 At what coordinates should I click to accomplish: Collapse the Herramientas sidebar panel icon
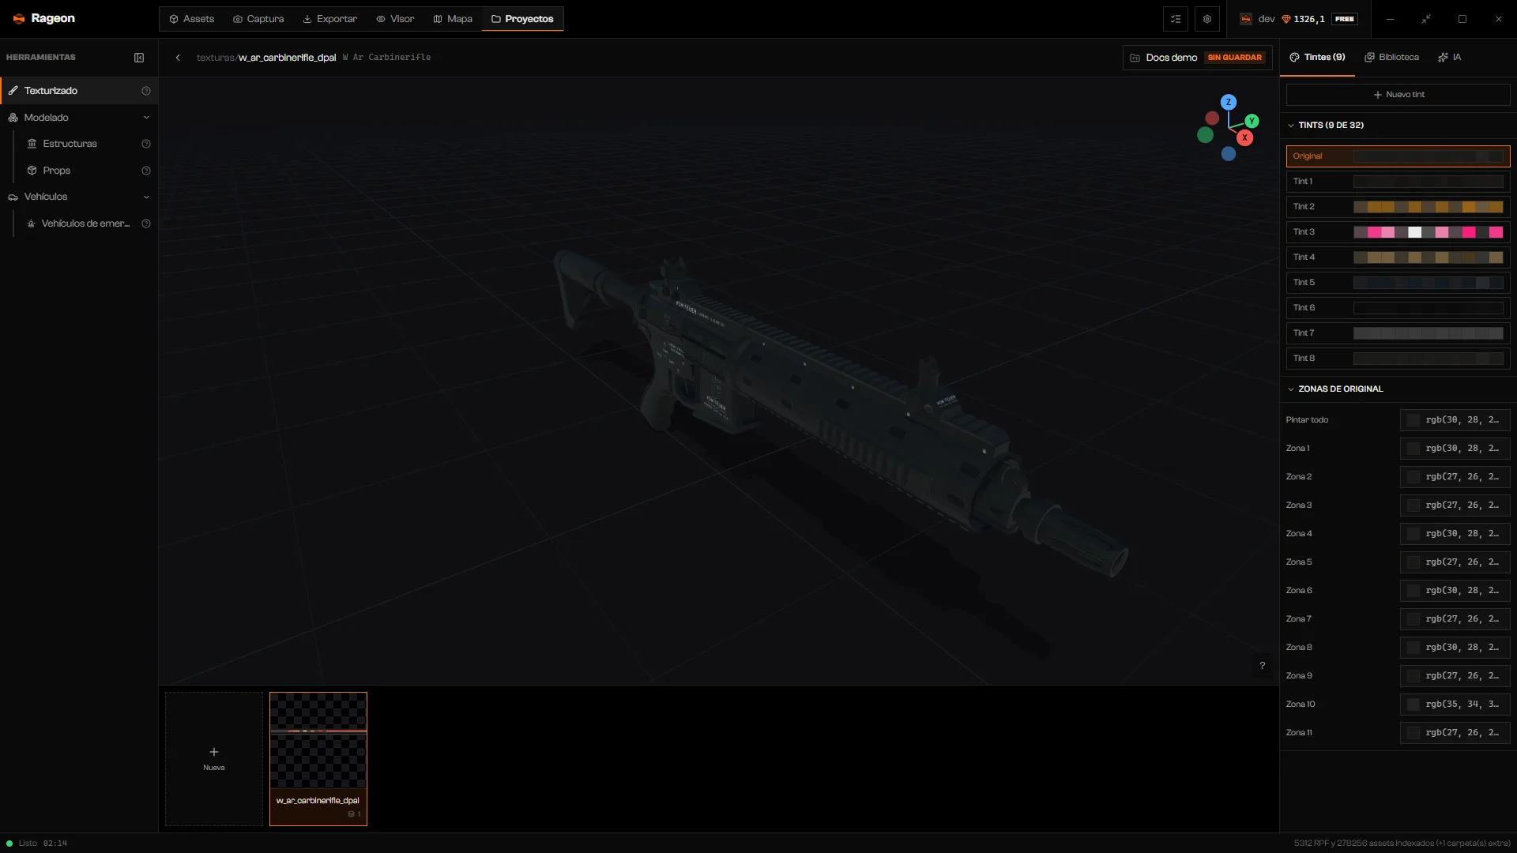[139, 58]
